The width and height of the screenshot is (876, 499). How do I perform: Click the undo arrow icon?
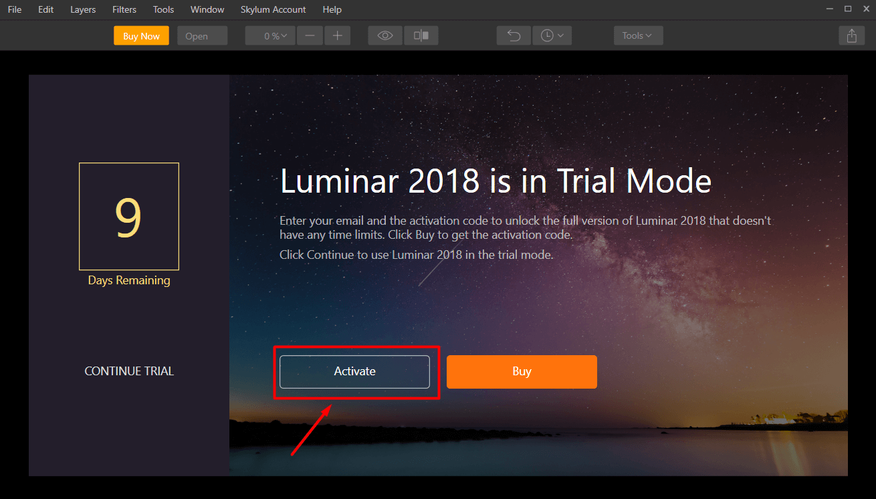(x=514, y=36)
